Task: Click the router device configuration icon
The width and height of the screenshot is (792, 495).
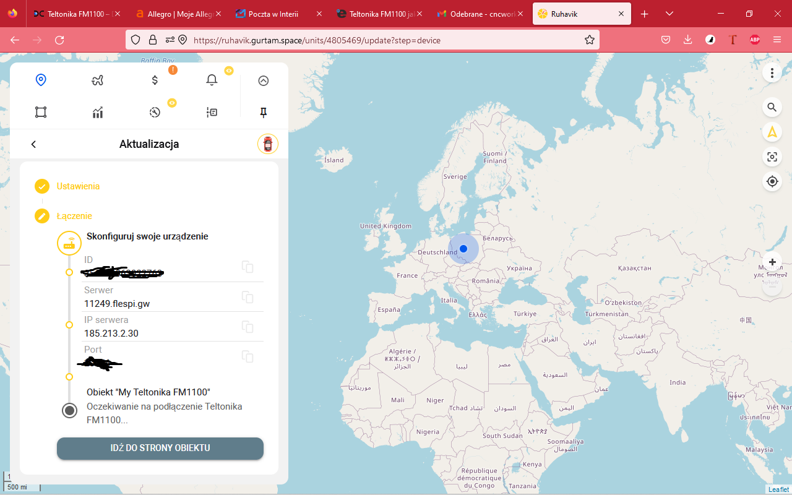Action: click(69, 243)
